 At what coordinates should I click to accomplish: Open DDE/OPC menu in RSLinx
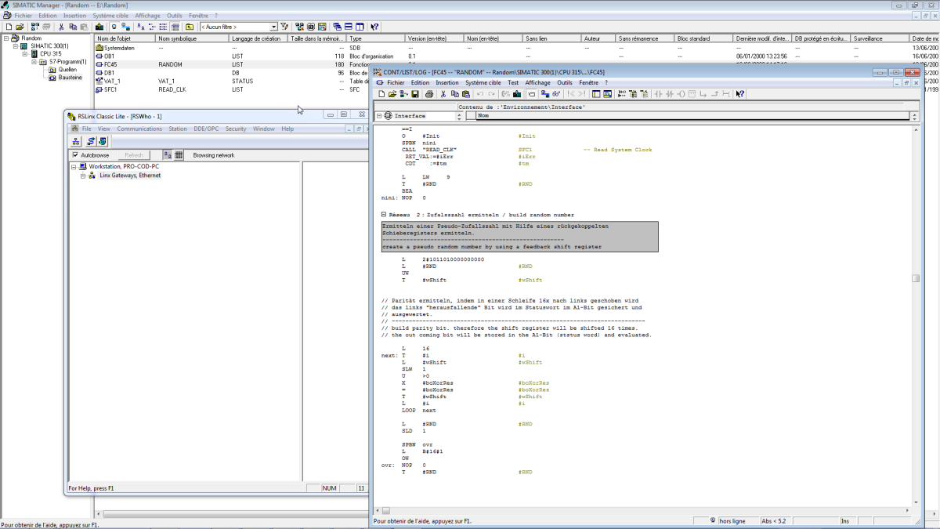[206, 129]
